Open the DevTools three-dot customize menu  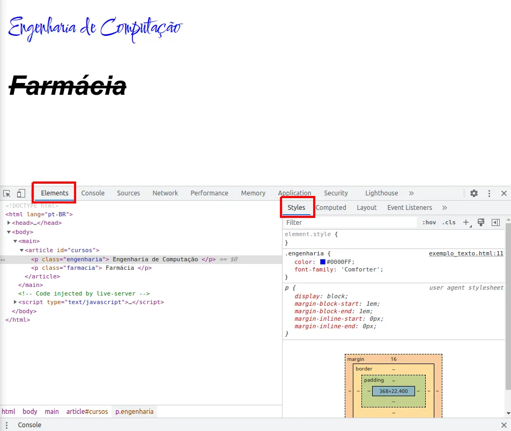pos(489,193)
